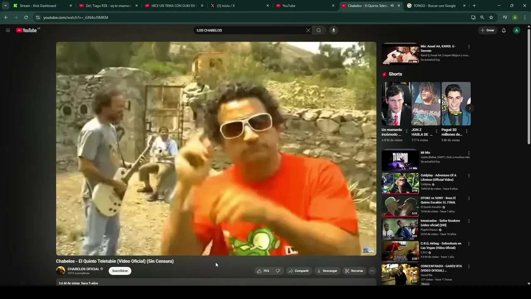Go back in Chrome
This screenshot has height=299, width=531.
6,17
